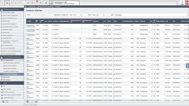Screen dimensions: 189x106
Task: Open Bank-Buchungen nach IBAN report
Action: [12, 63]
